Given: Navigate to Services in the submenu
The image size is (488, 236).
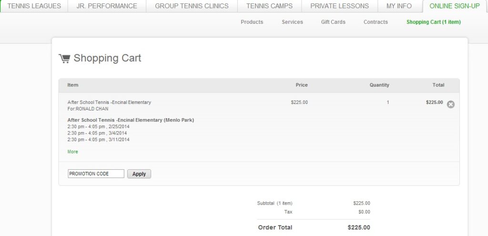Looking at the screenshot, I should point(292,22).
